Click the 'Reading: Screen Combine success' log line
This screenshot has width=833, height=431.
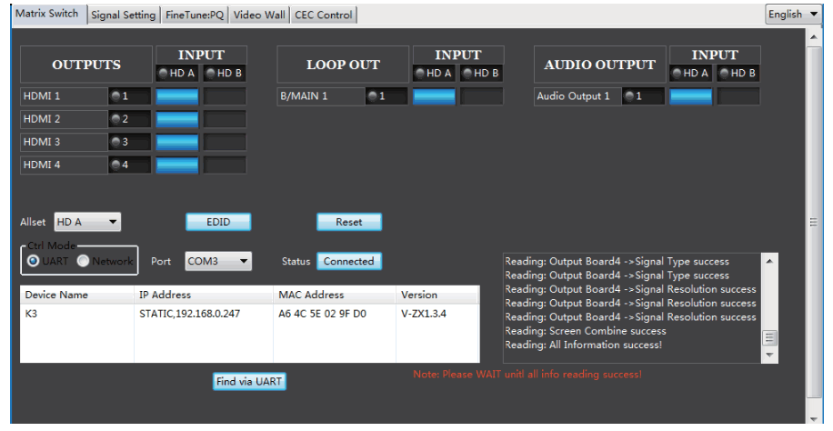click(x=585, y=331)
